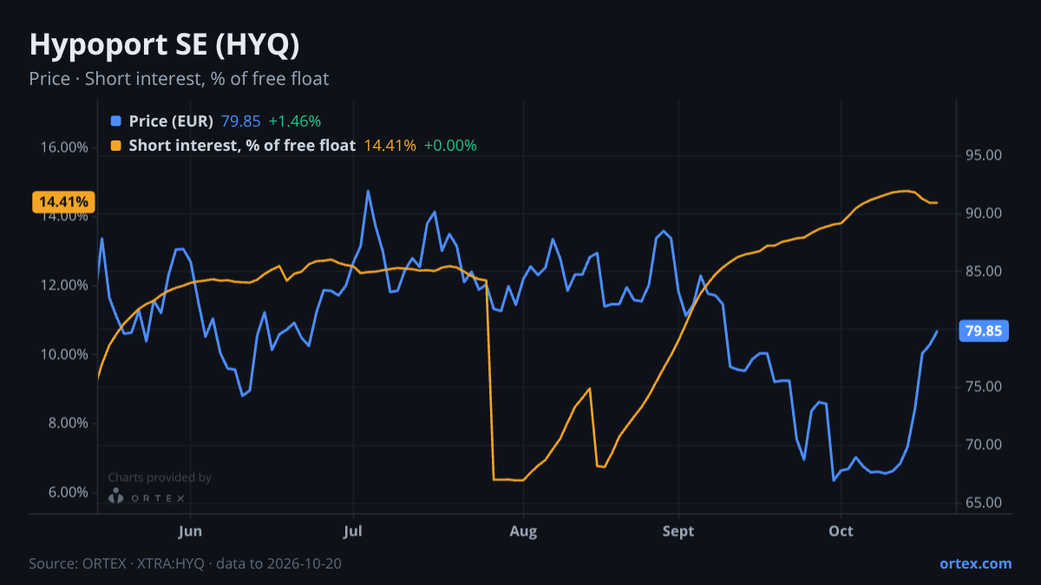The image size is (1041, 585).
Task: Click the Aug x-axis label
Action: pyautogui.click(x=522, y=530)
